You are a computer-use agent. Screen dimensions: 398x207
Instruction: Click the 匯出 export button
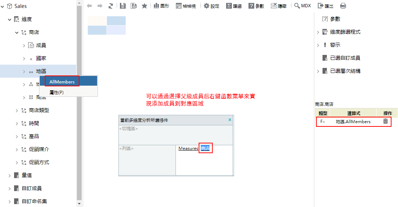coord(326,6)
